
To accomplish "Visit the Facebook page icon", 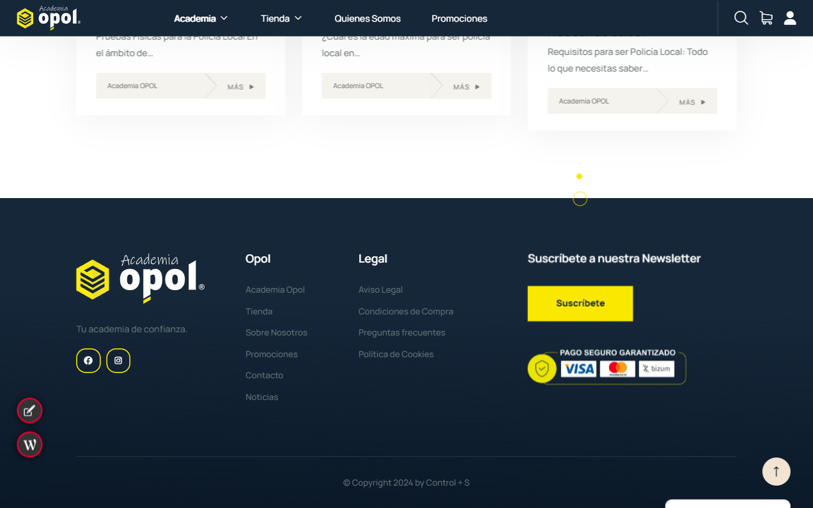I will point(88,360).
